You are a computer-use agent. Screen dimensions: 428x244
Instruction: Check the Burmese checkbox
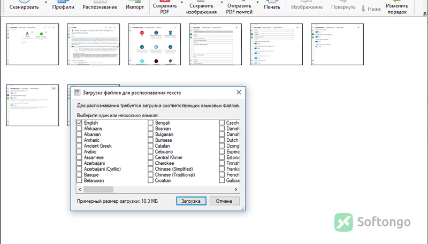pyautogui.click(x=150, y=140)
